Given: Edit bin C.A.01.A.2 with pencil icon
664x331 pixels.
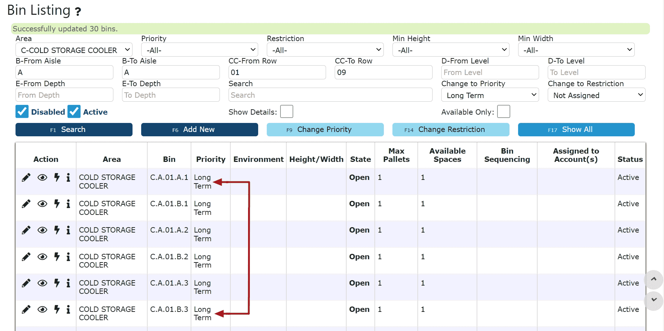Looking at the screenshot, I should (26, 230).
